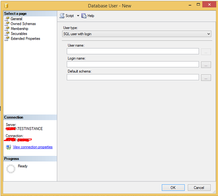Open the Script dropdown arrow
The image size is (218, 196).
point(78,16)
